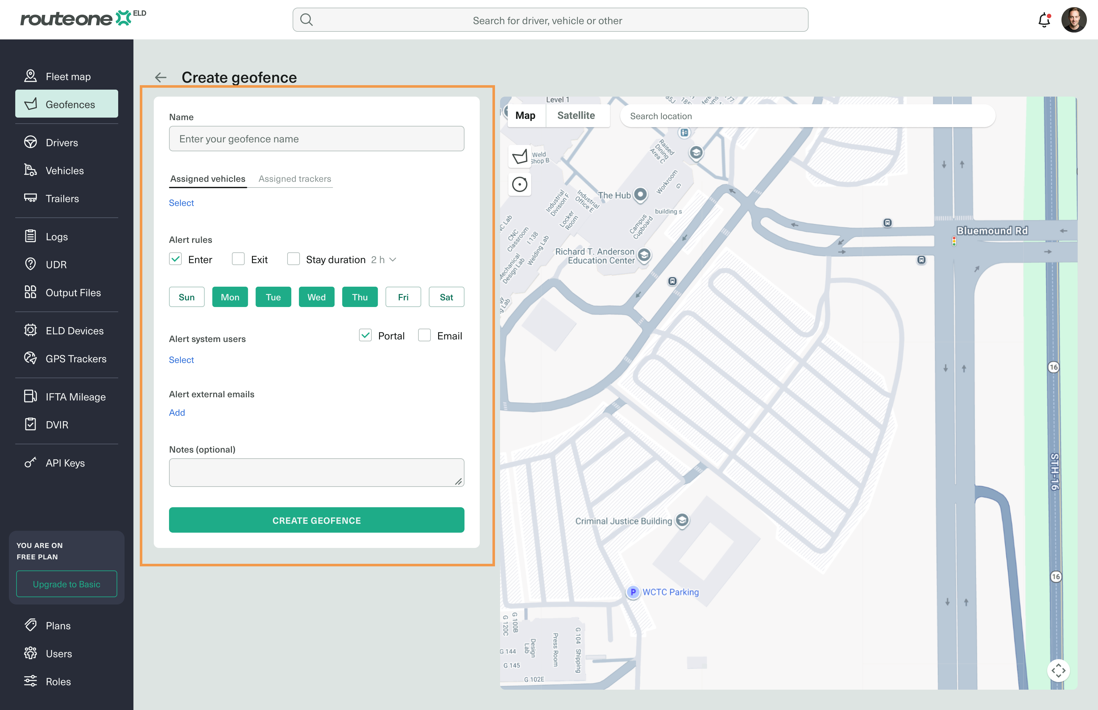Click the Logs sidebar icon

(x=30, y=236)
